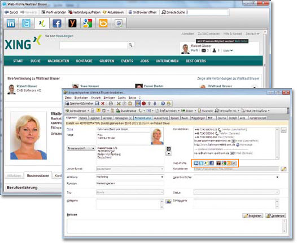Open the LinkedIn tab in the Web-Profile window

11,23
